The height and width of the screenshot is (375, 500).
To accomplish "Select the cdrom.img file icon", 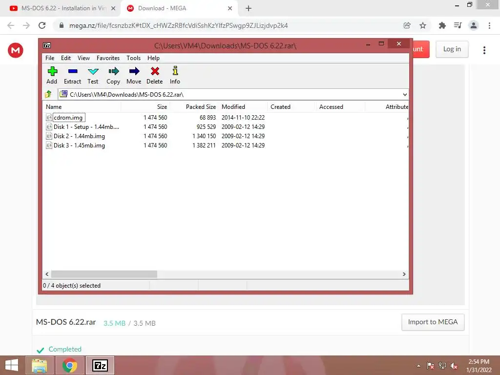I will point(49,117).
